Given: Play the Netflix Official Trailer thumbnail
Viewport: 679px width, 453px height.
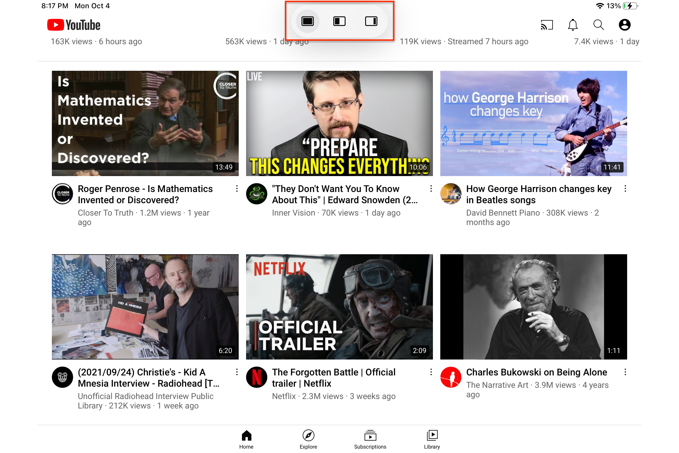Looking at the screenshot, I should 339,307.
